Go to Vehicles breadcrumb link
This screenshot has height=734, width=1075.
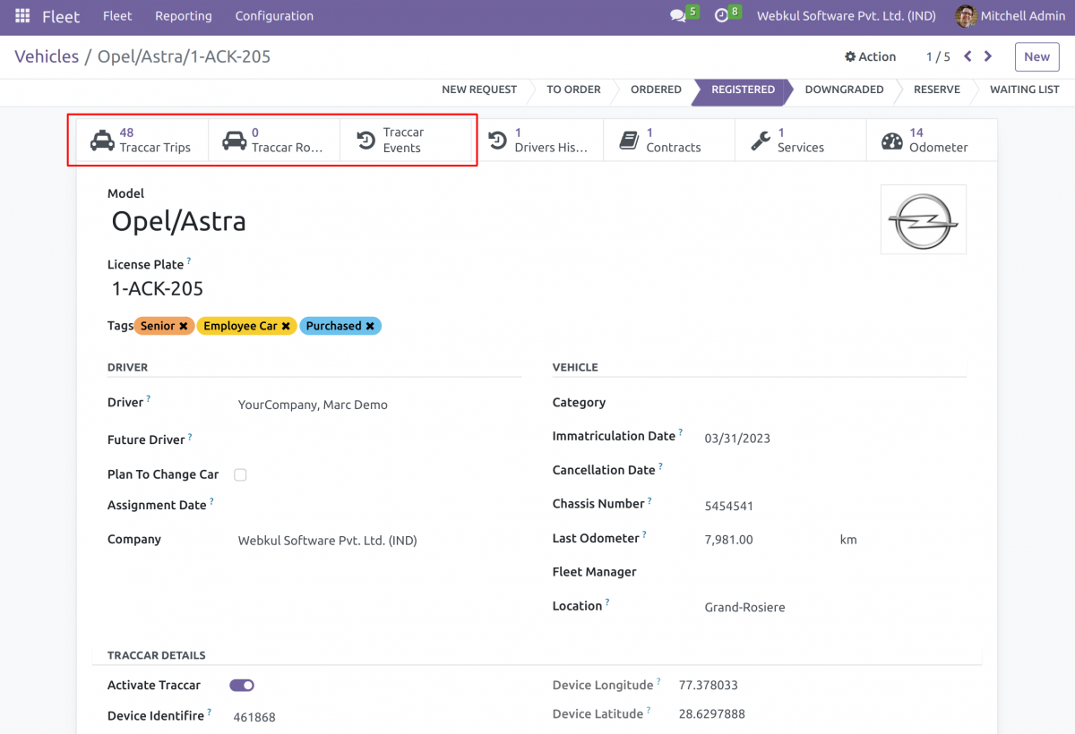[x=47, y=56]
